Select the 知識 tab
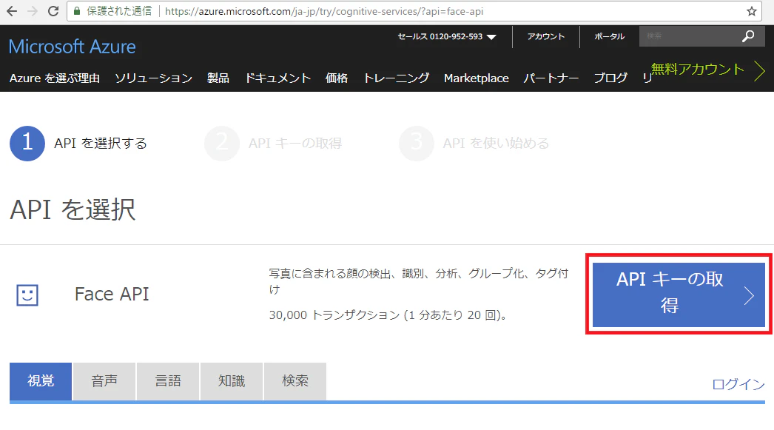Image resolution: width=774 pixels, height=430 pixels. pyautogui.click(x=232, y=381)
